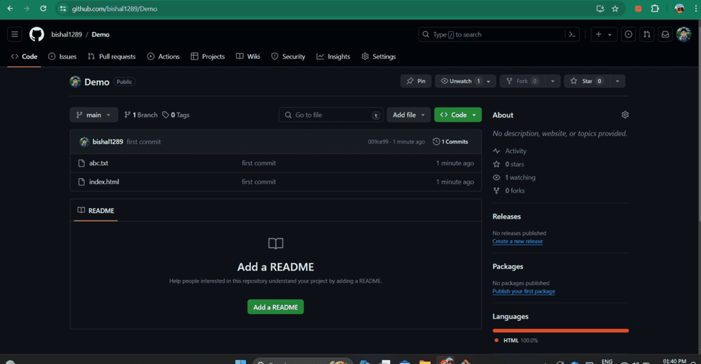This screenshot has height=364, width=701.
Task: Open the notifications inbox icon
Action: tap(665, 34)
